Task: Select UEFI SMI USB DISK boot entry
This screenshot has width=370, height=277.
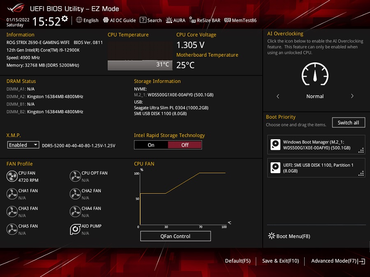Action: (316, 168)
